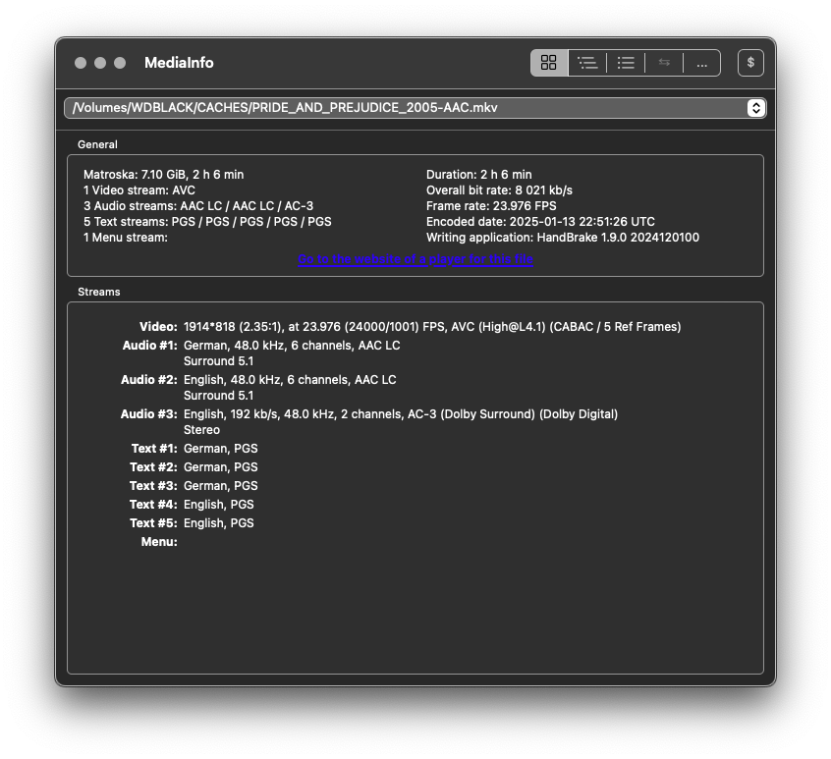Click the compare arrows toolbar icon
This screenshot has width=831, height=759.
[664, 63]
